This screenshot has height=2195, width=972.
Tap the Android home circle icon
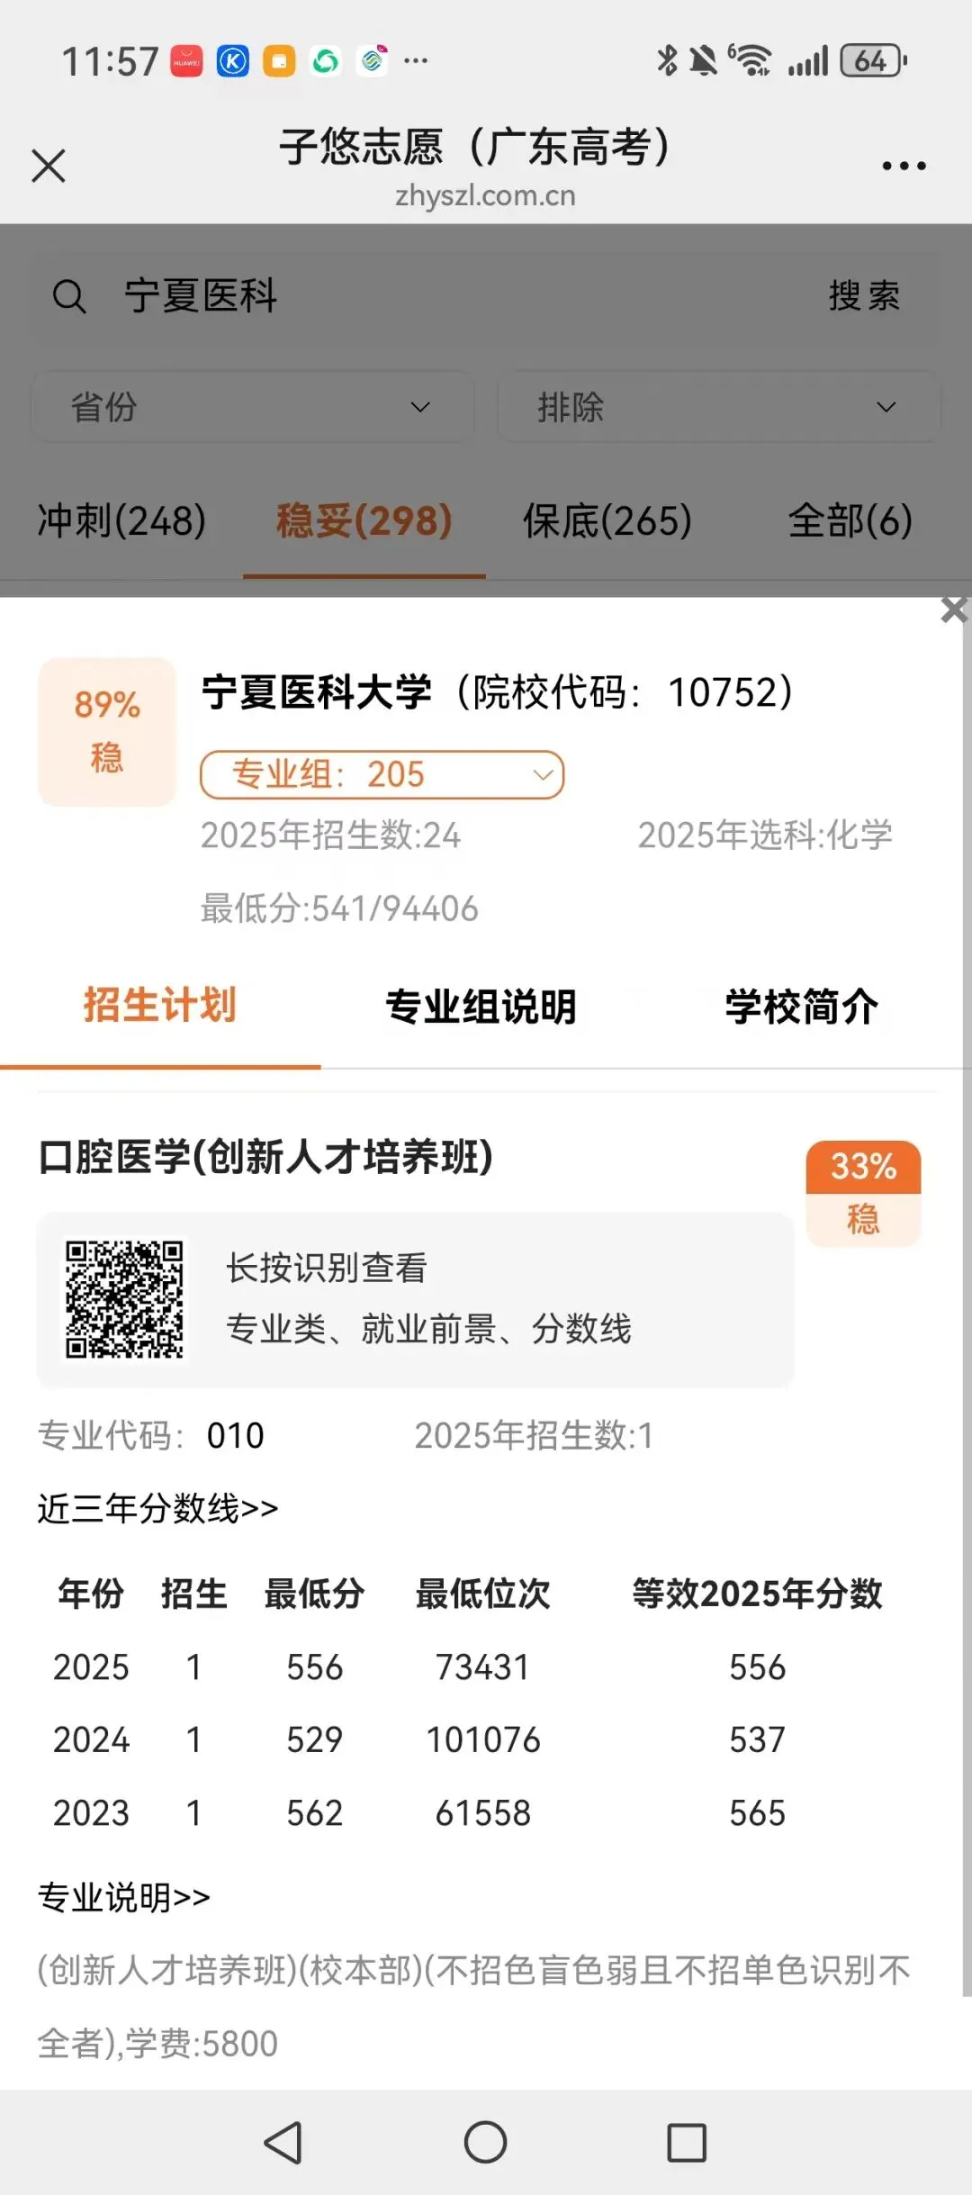[x=485, y=2142]
